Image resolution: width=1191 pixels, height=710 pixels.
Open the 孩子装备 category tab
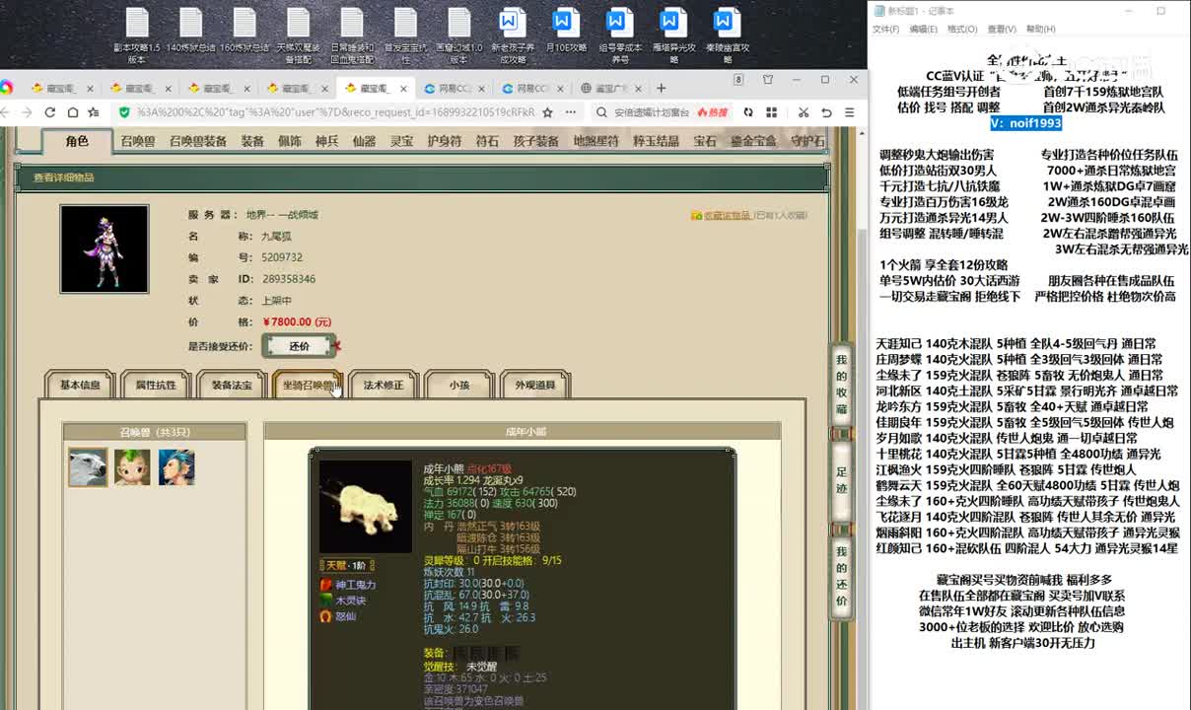tap(536, 141)
